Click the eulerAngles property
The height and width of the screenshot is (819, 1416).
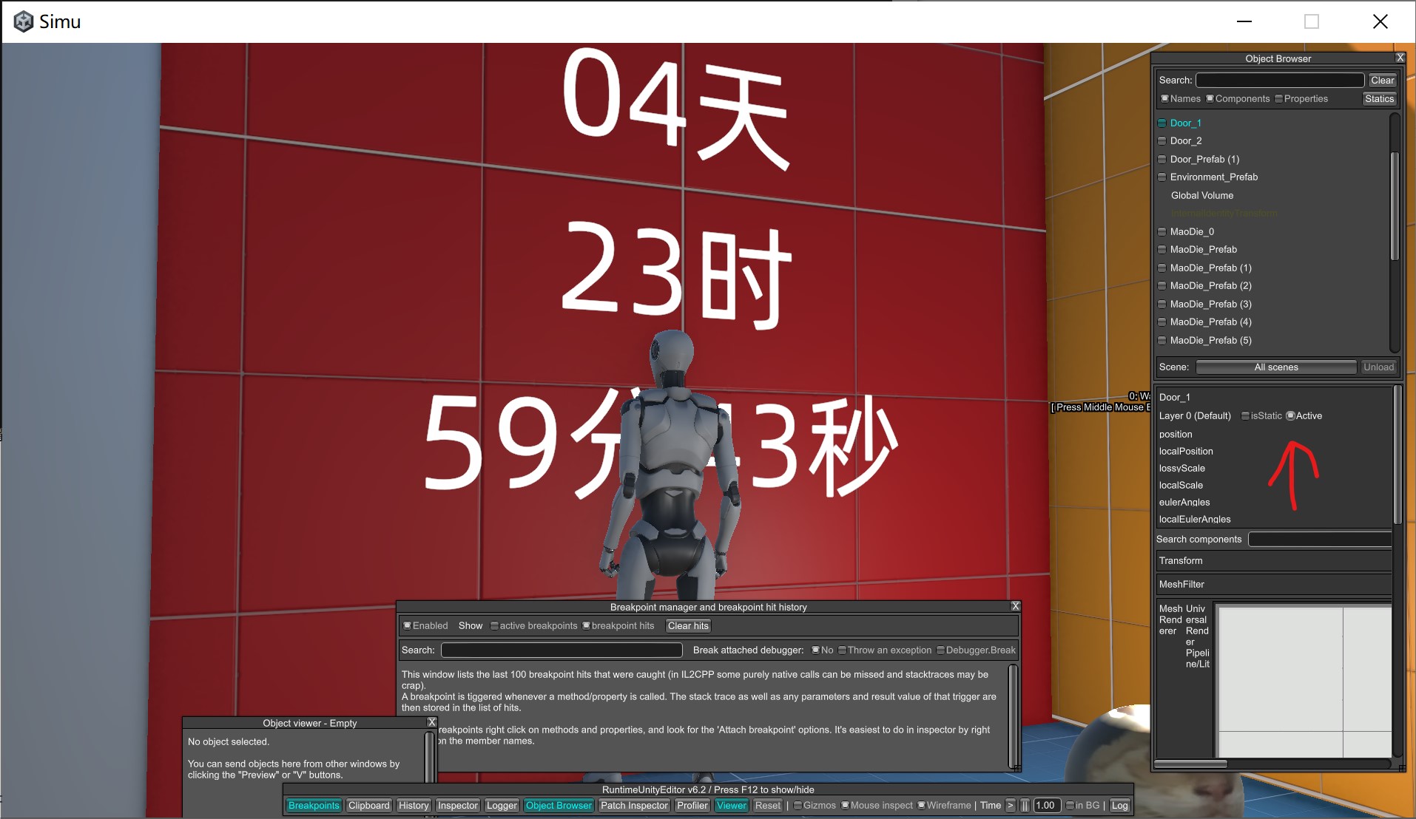(1184, 502)
